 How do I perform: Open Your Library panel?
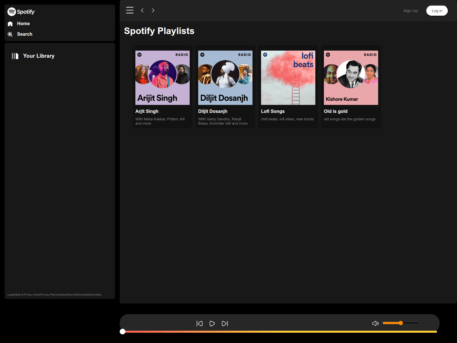point(39,56)
